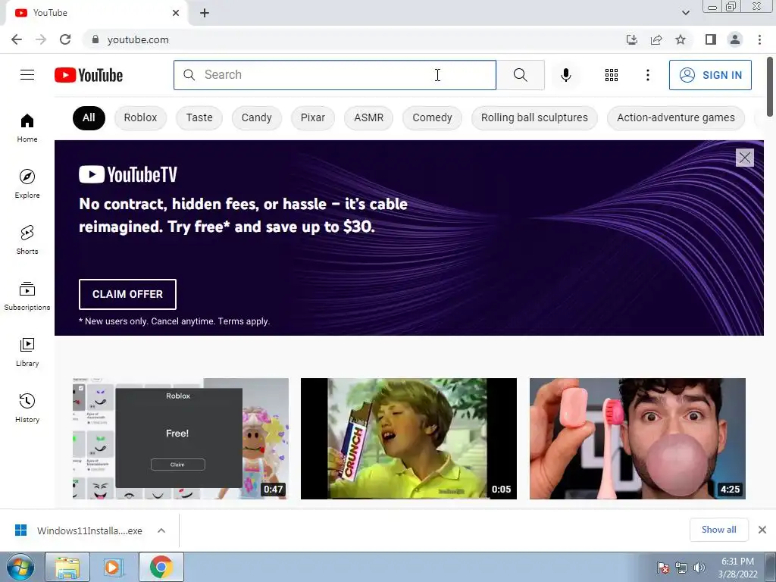Open a new browser tab
Screen dimensions: 776x582
click(x=205, y=13)
